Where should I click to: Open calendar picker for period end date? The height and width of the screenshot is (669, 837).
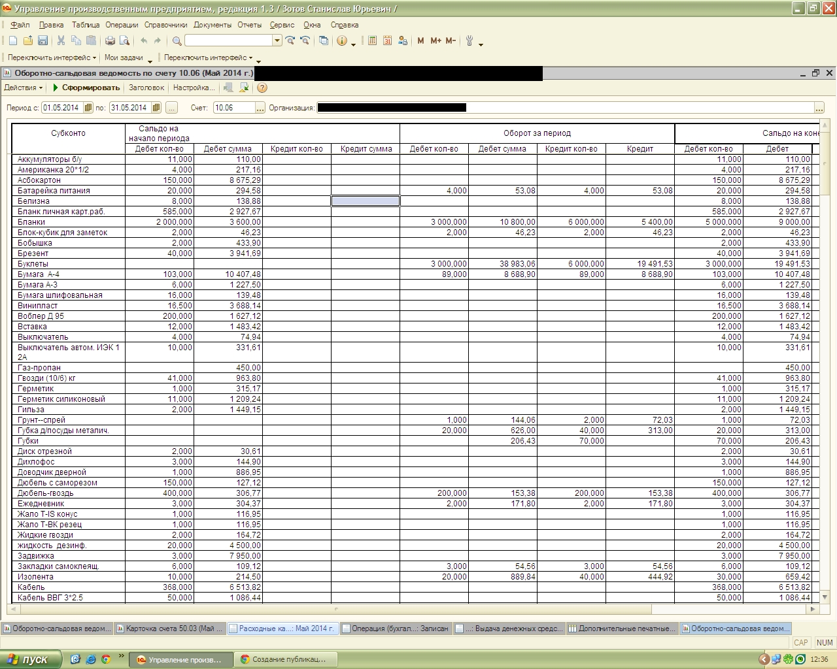(156, 108)
